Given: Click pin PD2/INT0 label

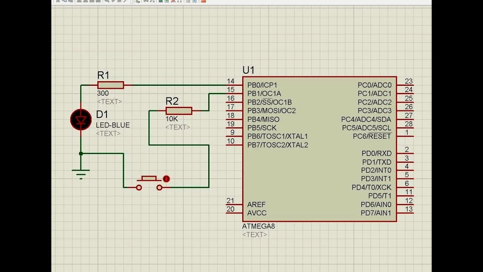Looking at the screenshot, I should 376,170.
